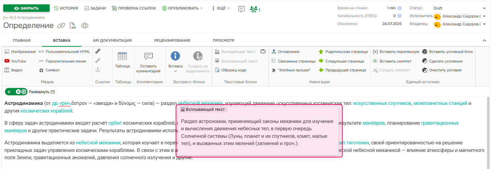This screenshot has height=169, width=491.
Task: Copy page link icon beside Определение
Action: tap(61, 26)
